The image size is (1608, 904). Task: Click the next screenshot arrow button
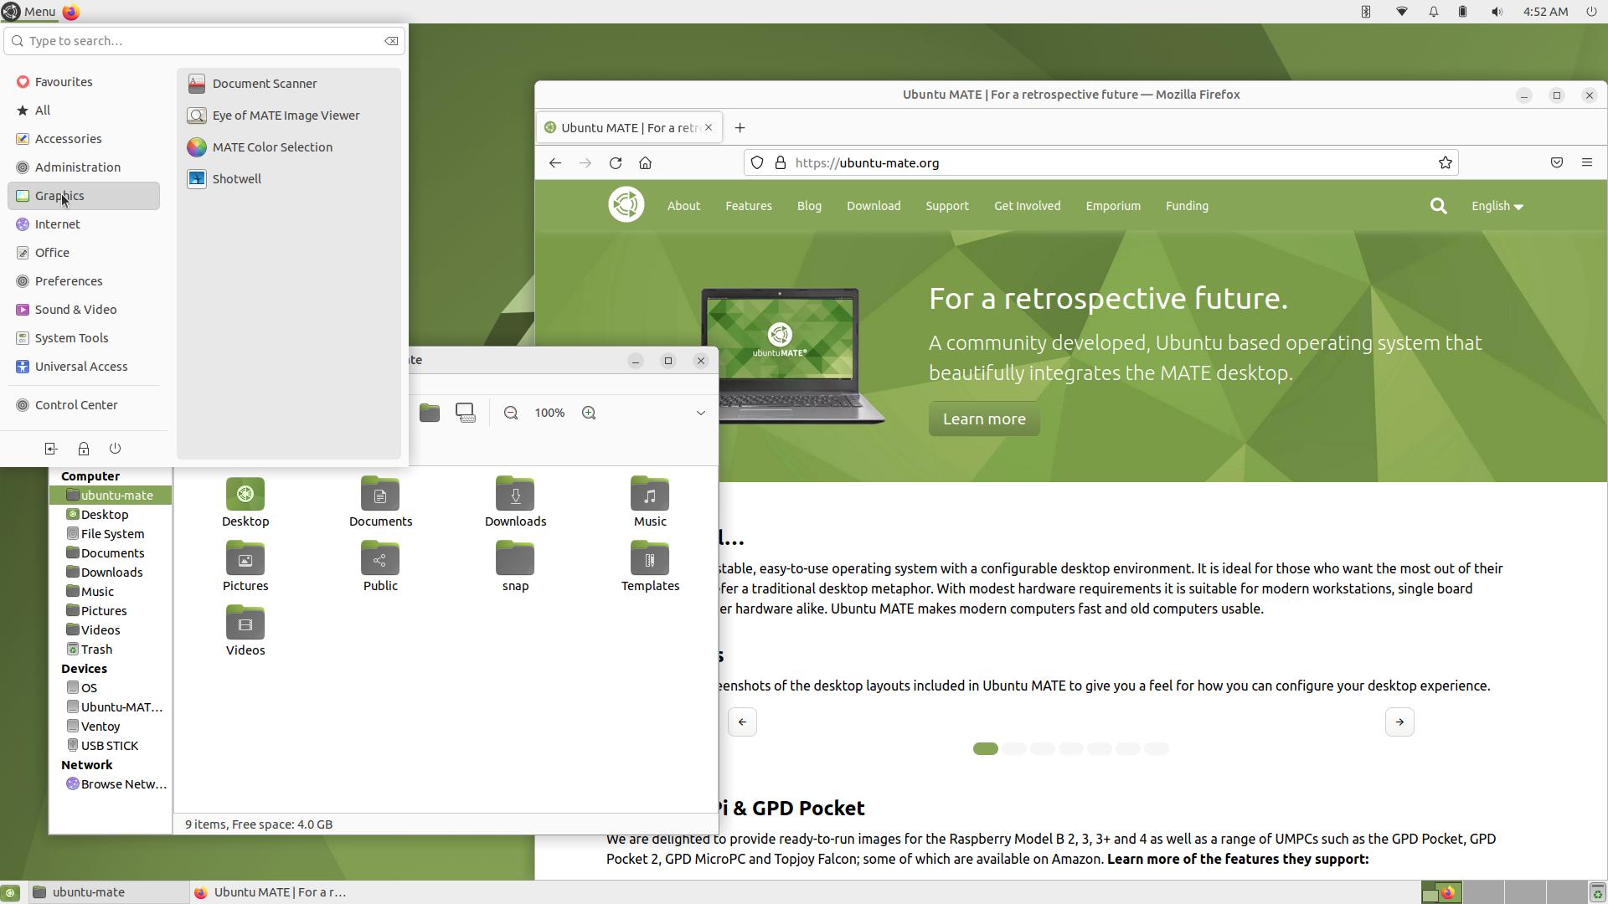[x=1399, y=722]
